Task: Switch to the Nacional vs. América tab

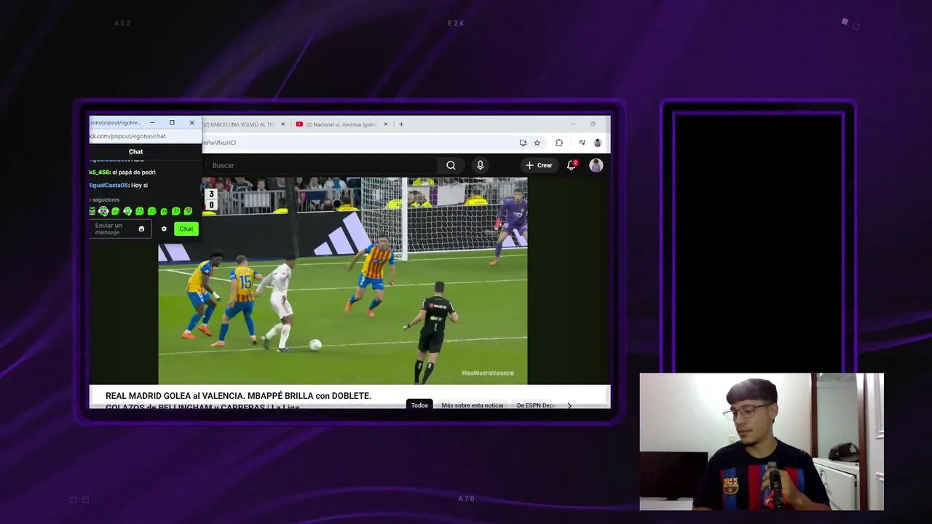Action: [x=341, y=124]
